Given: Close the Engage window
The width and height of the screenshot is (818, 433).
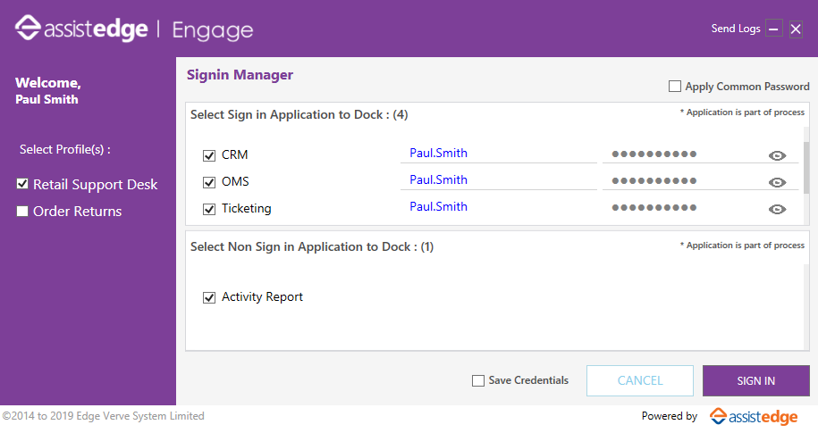Looking at the screenshot, I should point(796,29).
